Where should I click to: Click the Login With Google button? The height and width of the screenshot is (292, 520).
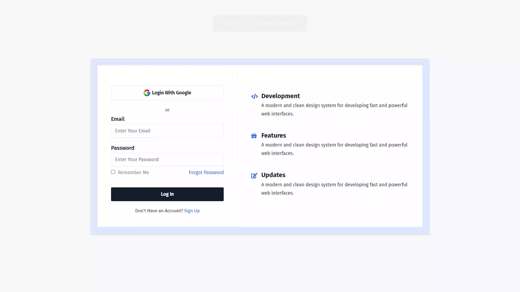click(167, 93)
